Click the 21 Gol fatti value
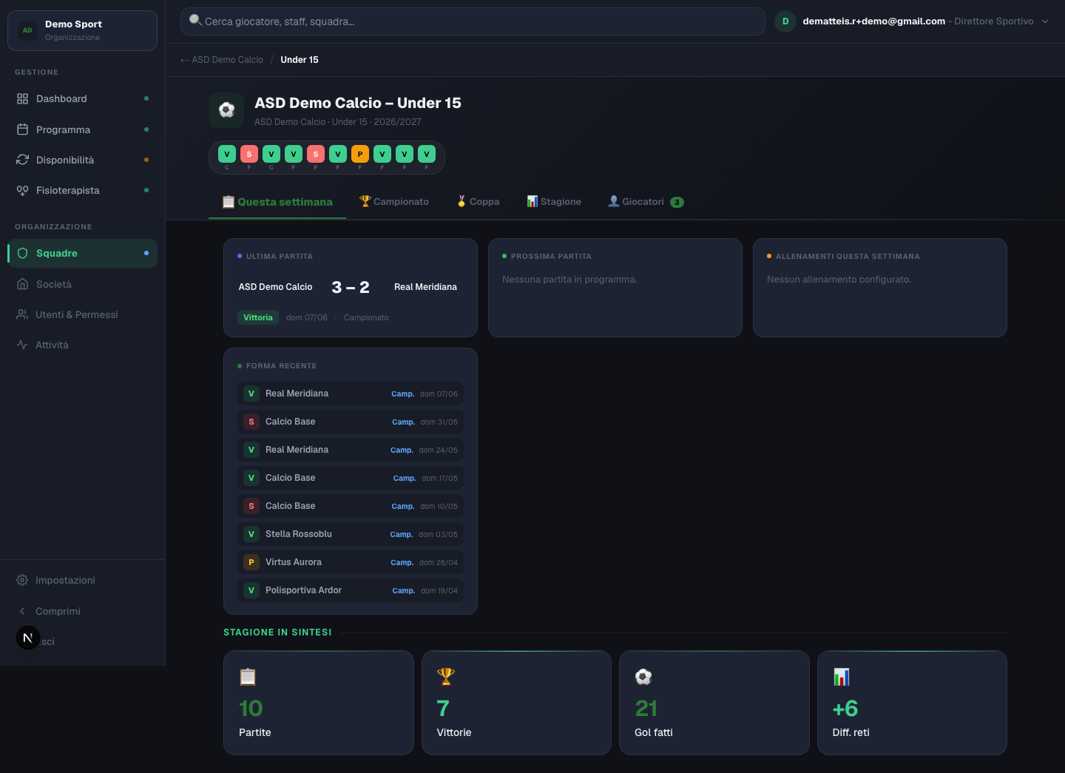1065x773 pixels. pyautogui.click(x=646, y=709)
